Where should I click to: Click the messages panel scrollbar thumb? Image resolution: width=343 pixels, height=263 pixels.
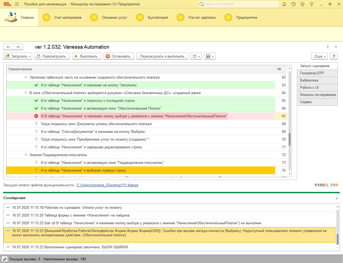point(338,239)
